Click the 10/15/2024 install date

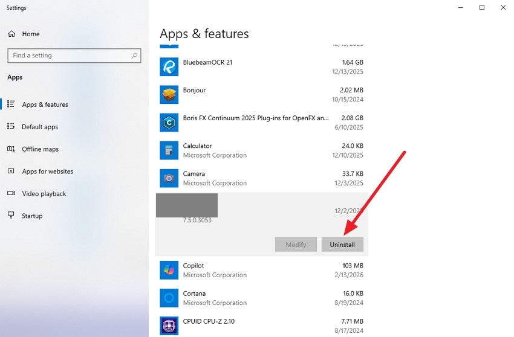(348, 99)
